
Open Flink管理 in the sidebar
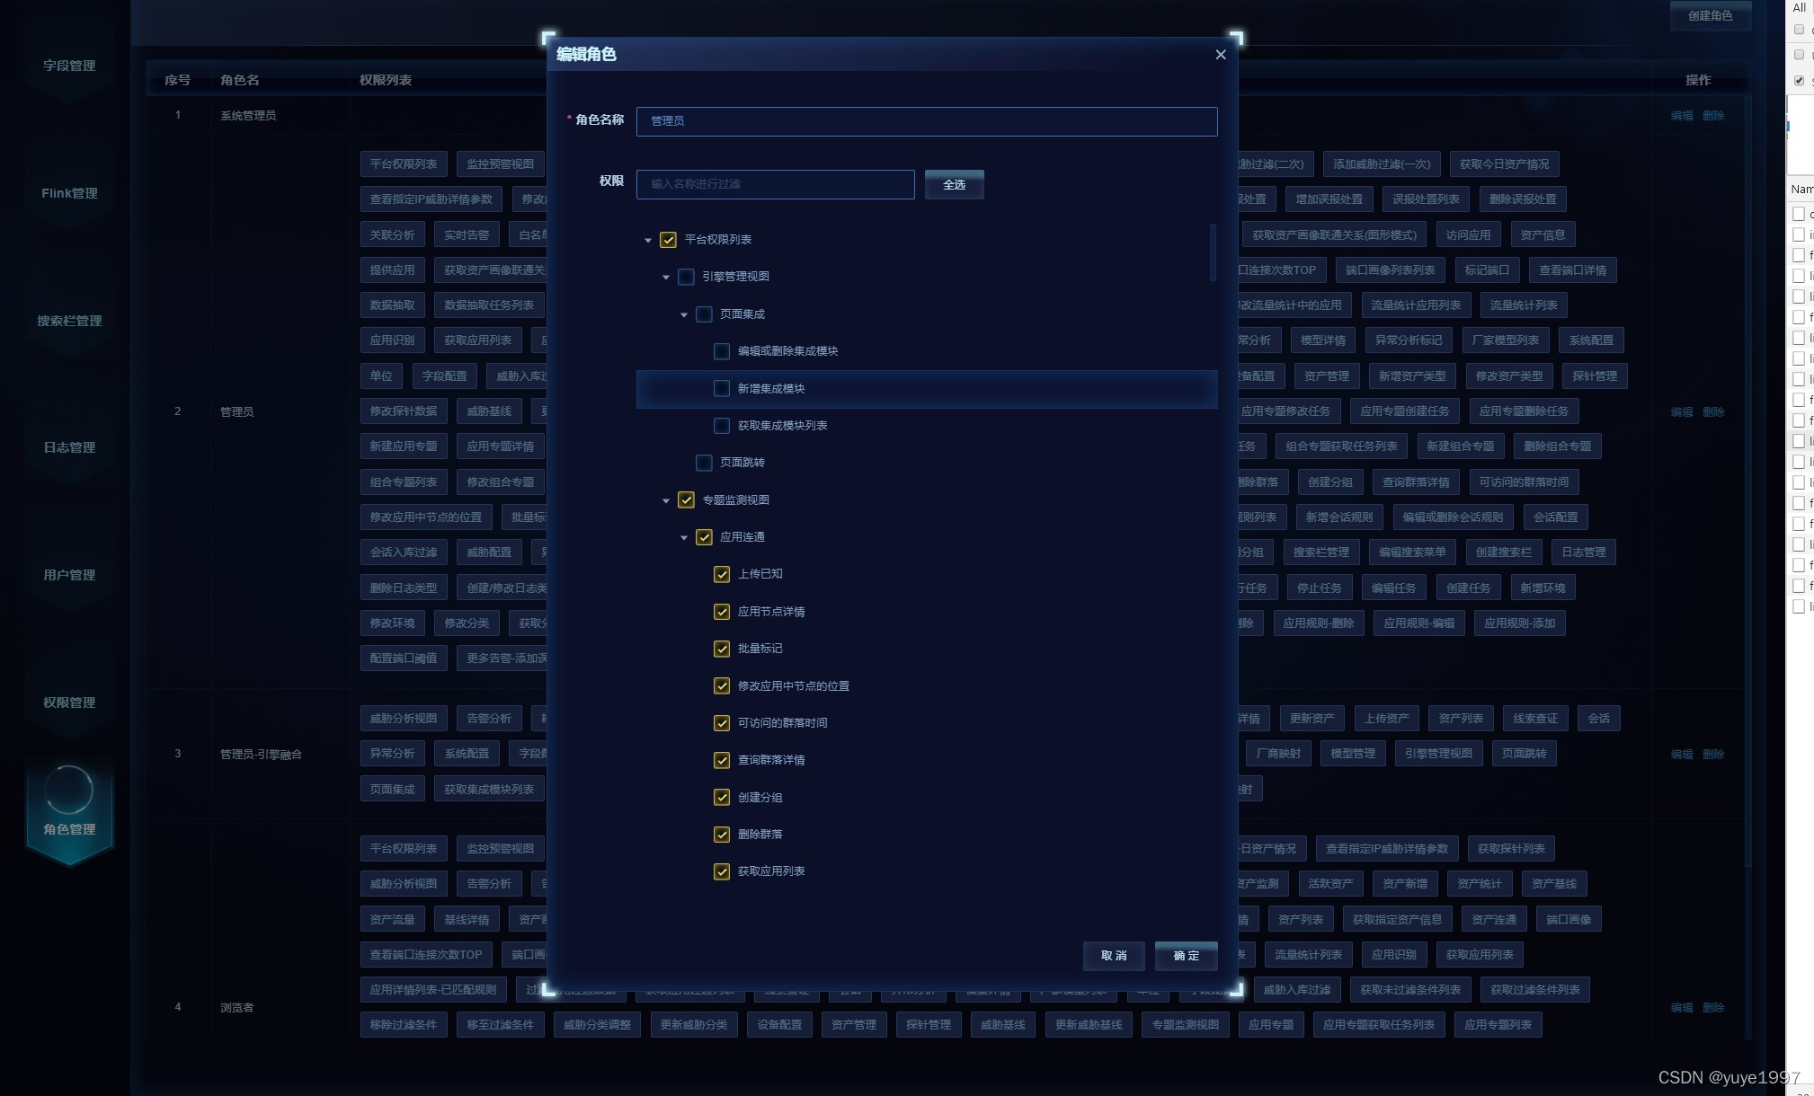click(x=69, y=193)
